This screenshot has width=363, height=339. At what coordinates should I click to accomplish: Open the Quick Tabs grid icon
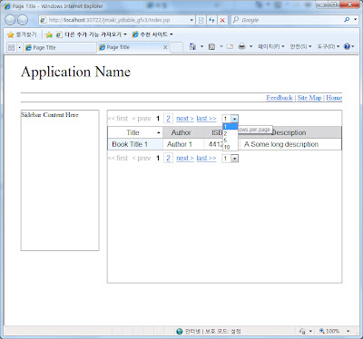click(12, 47)
